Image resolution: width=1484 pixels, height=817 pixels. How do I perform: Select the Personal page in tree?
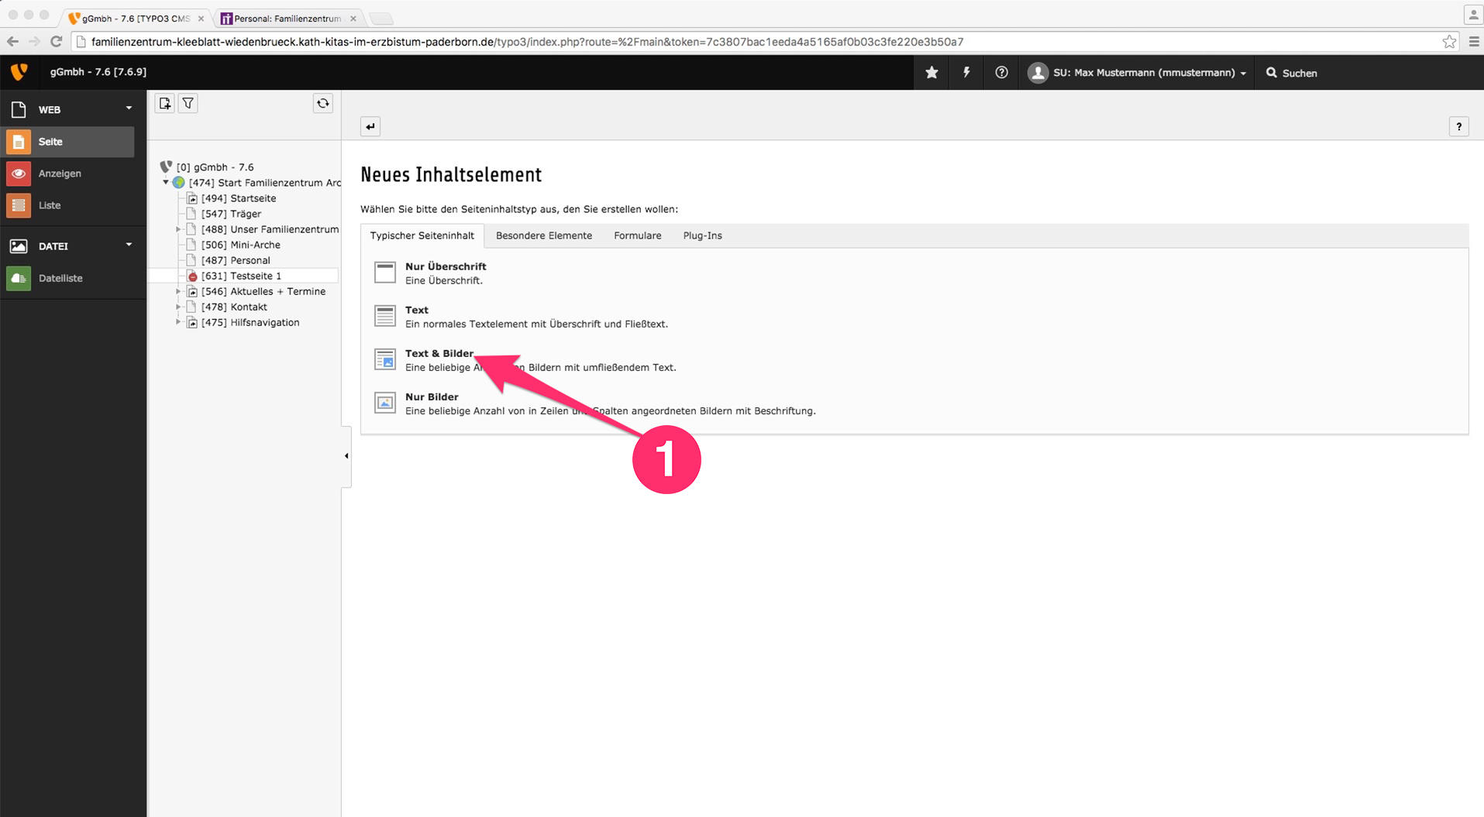click(x=250, y=260)
